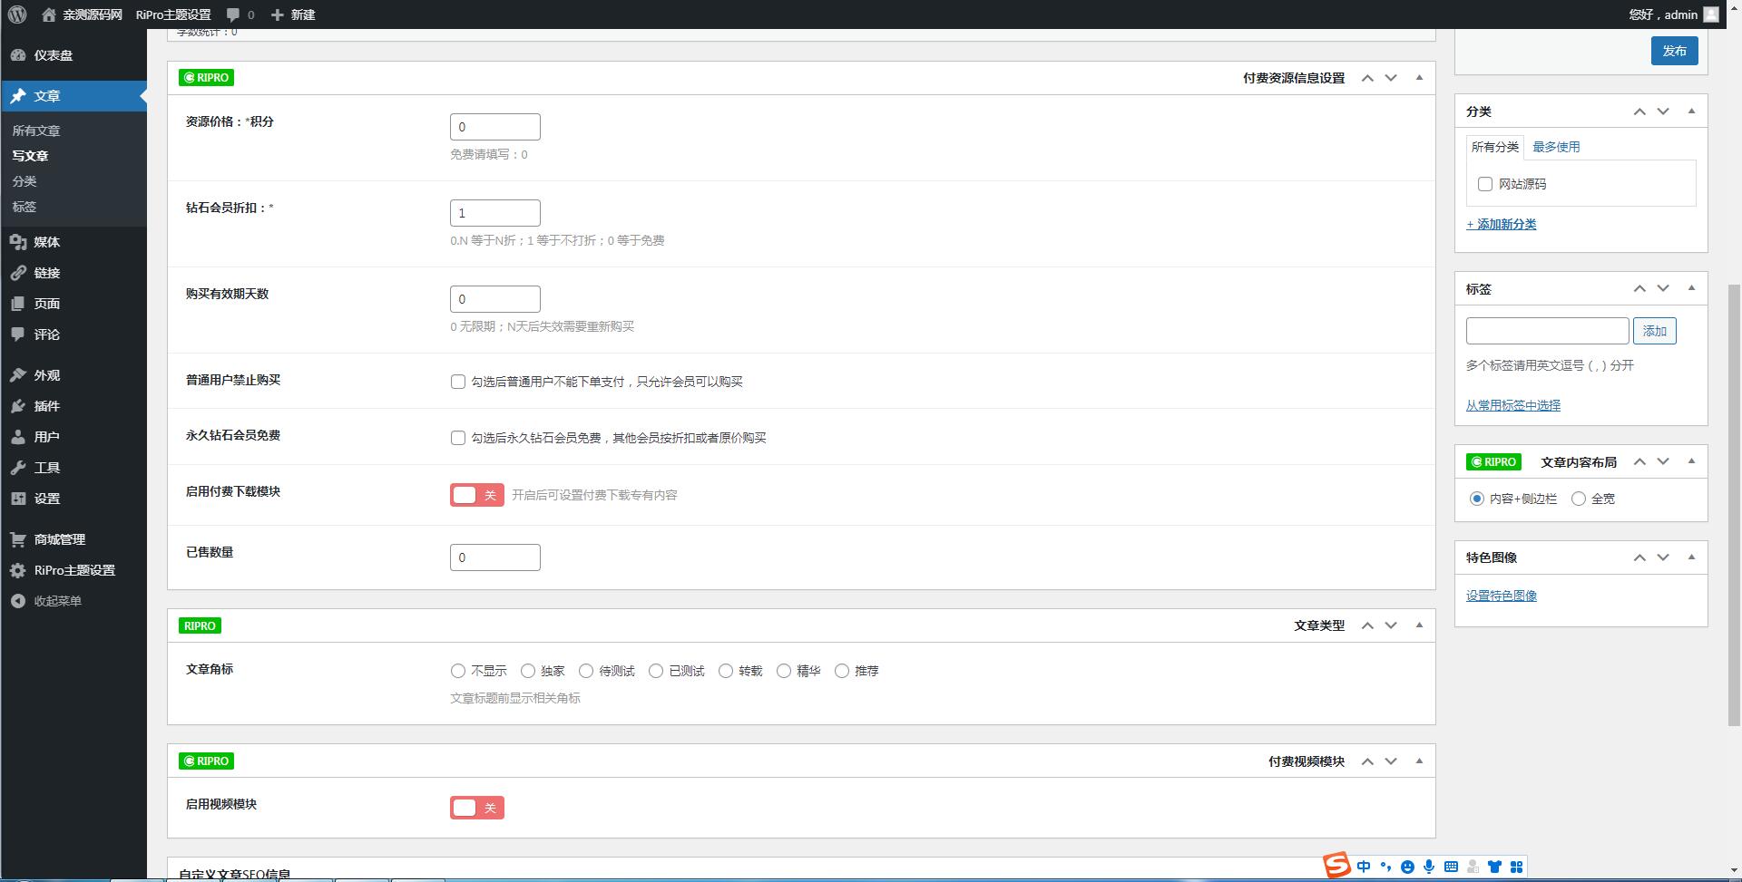Select the 全宽 layout radio button
1742x882 pixels.
click(1580, 499)
